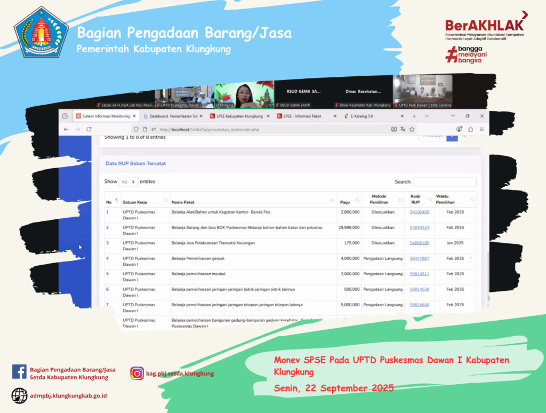The height and width of the screenshot is (413, 546).
Task: Go back with the browser back arrow
Action: (x=66, y=129)
